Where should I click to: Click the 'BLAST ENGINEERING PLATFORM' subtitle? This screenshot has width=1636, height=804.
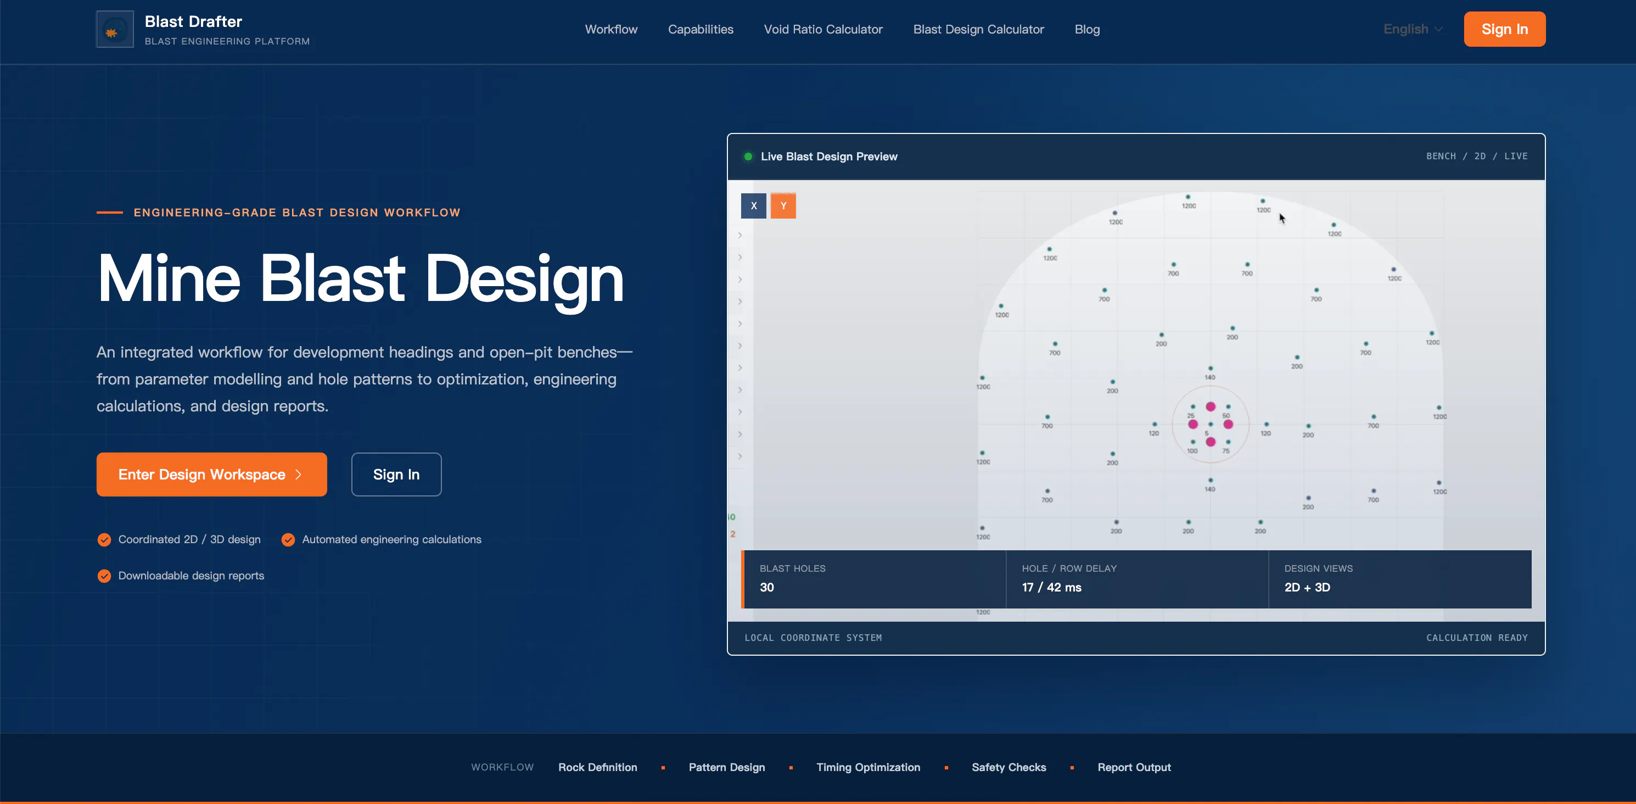(x=227, y=41)
